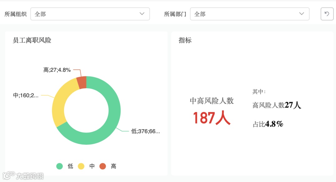Click the 指标 panel title
This screenshot has height=182, width=336.
pyautogui.click(x=185, y=40)
